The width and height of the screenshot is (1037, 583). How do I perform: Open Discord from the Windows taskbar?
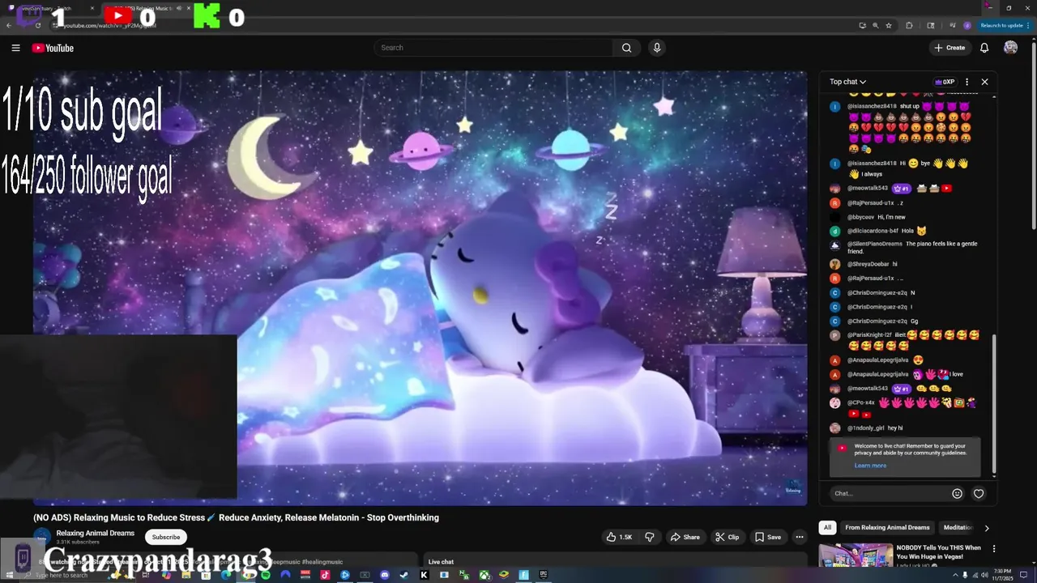pos(384,575)
